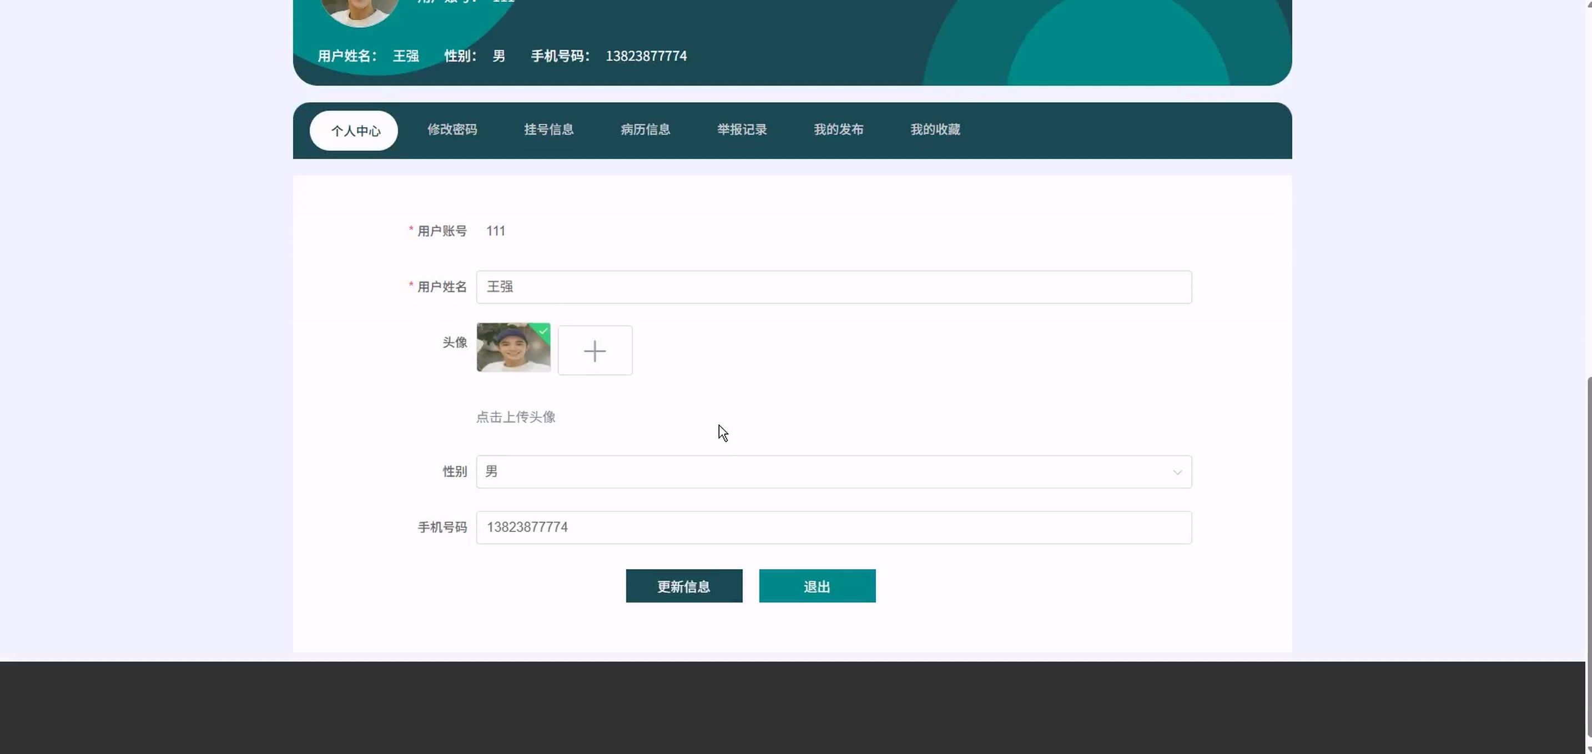Open the 我的发布 tab

[x=838, y=130]
